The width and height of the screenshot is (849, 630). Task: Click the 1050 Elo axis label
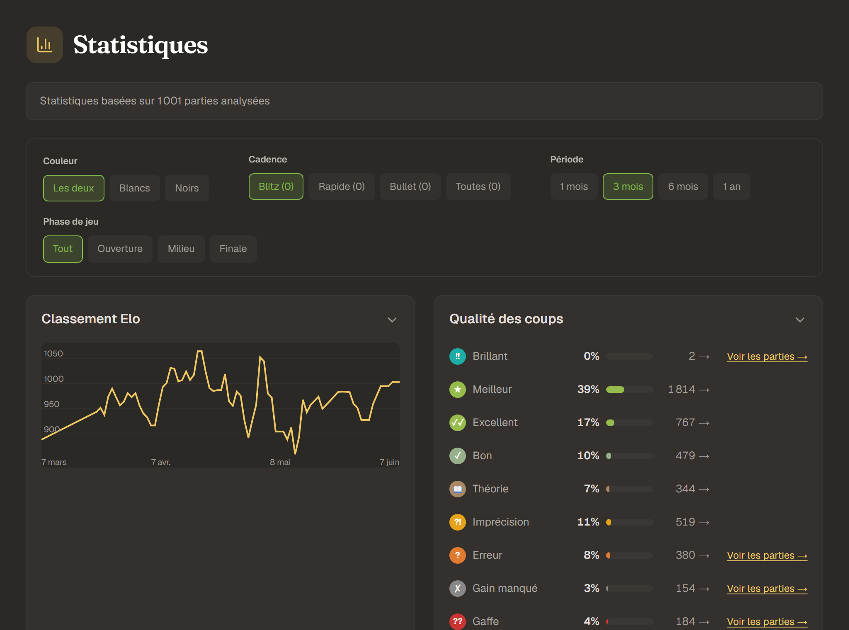(x=53, y=354)
